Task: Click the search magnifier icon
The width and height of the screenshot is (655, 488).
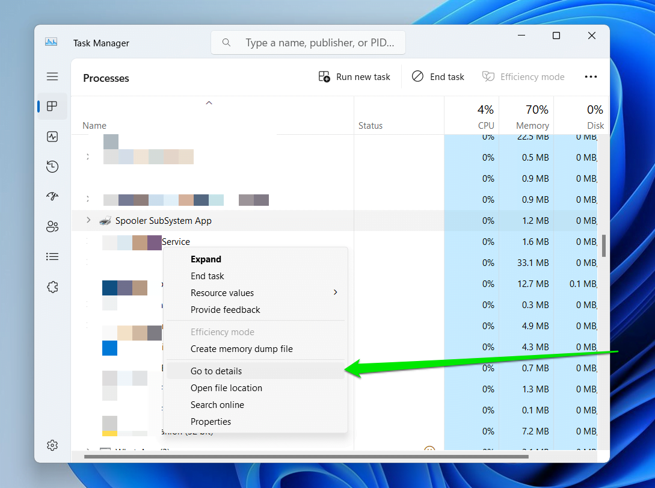Action: [226, 42]
